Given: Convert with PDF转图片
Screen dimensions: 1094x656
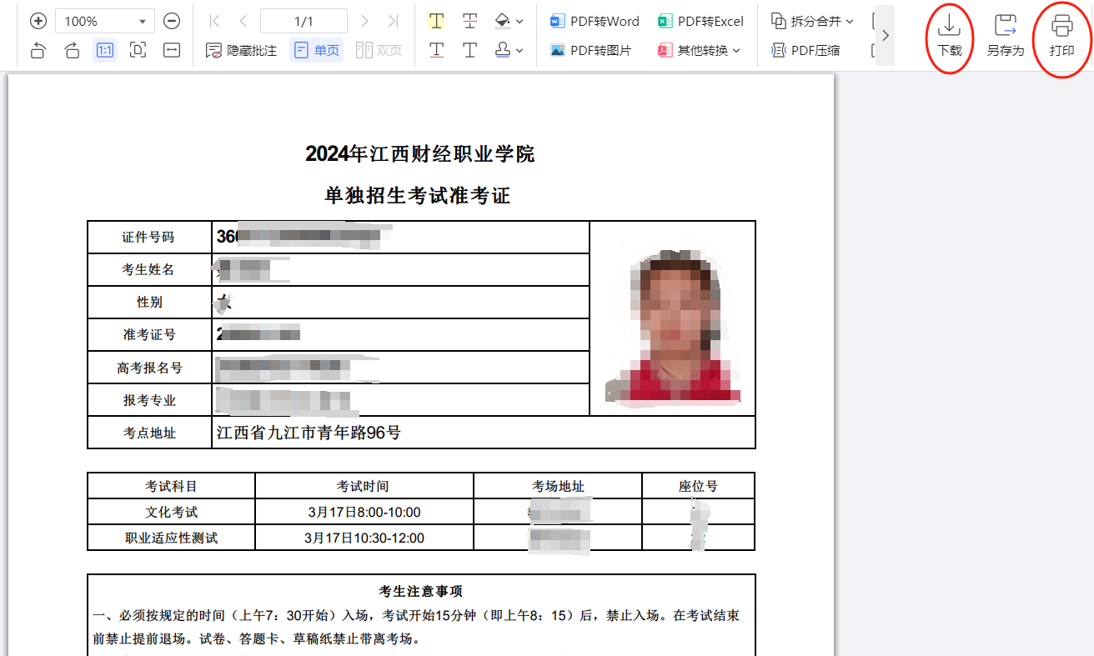Looking at the screenshot, I should point(590,50).
